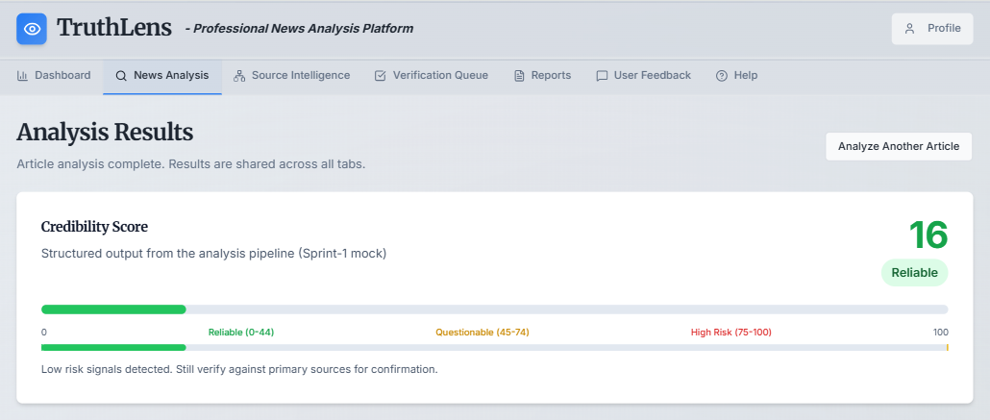Click the Reports document icon
This screenshot has width=990, height=420.
click(x=519, y=75)
